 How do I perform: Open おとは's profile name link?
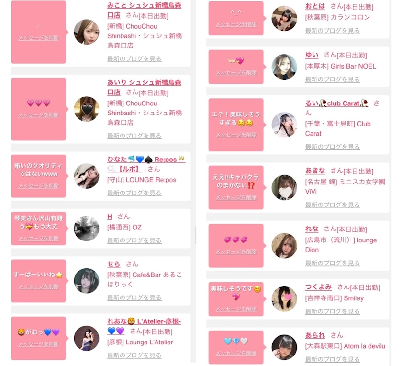pyautogui.click(x=315, y=6)
